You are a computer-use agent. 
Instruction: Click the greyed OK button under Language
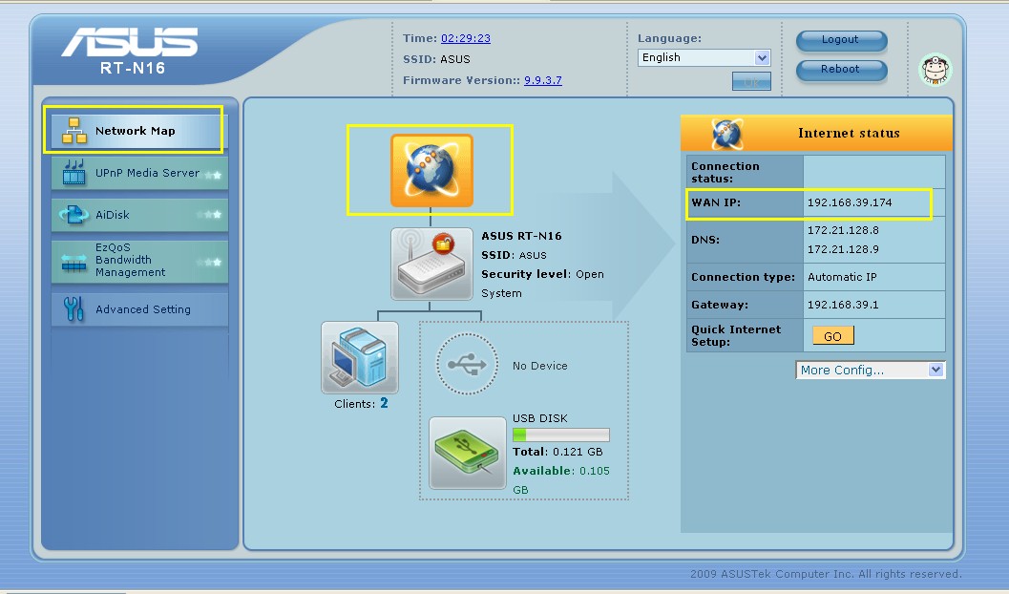[x=751, y=82]
